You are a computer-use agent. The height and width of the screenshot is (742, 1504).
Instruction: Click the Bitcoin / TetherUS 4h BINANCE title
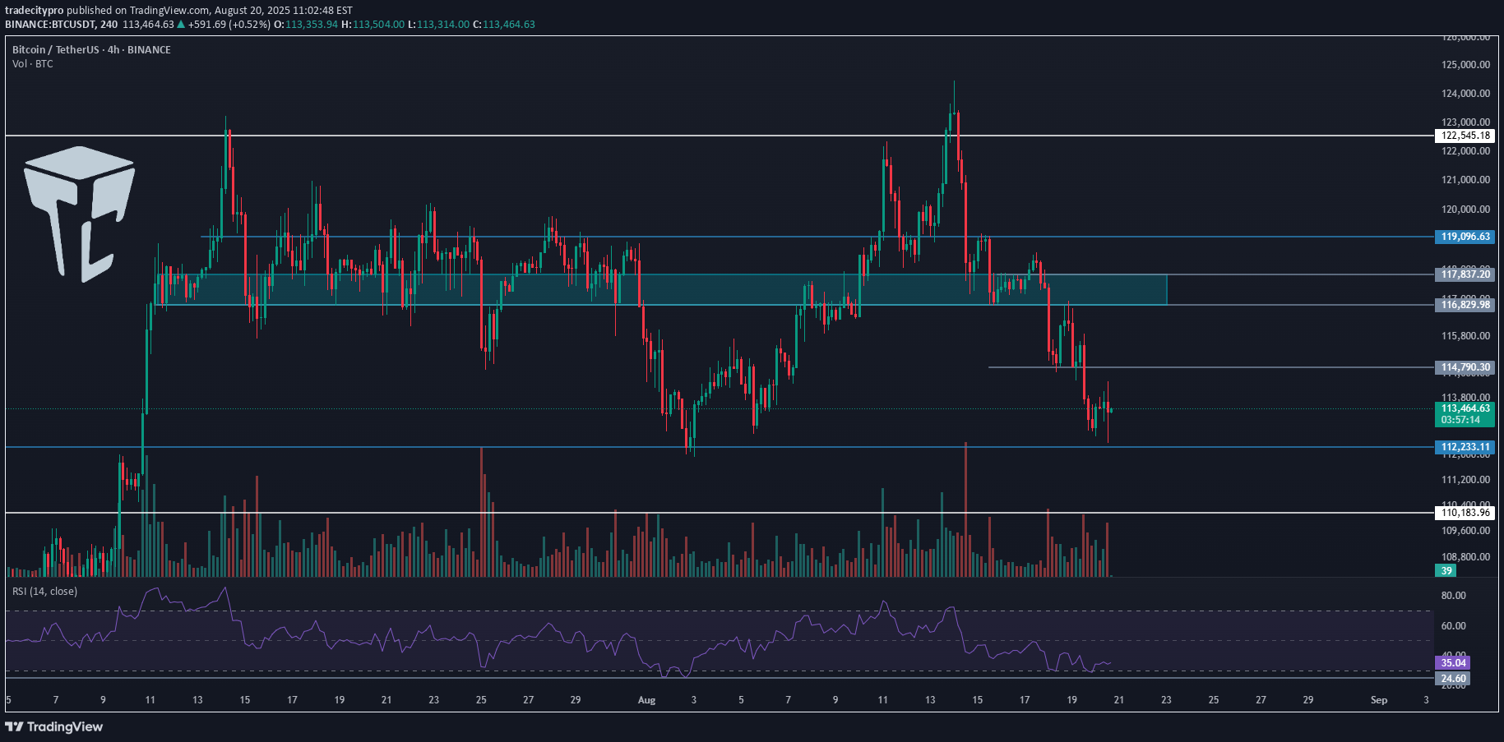tap(91, 49)
